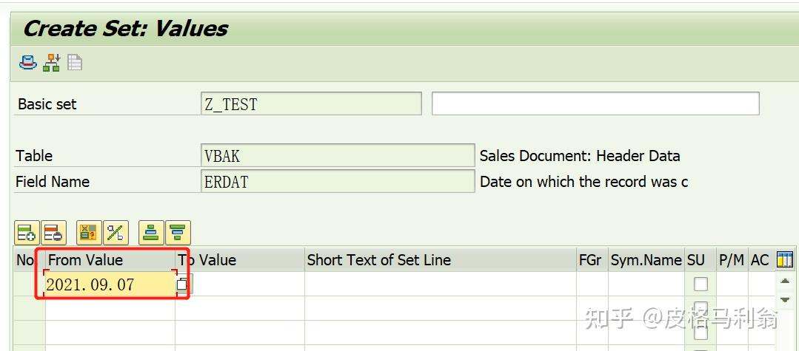Screen dimensions: 799x351
Task: Click the Sym.Name column header
Action: [646, 259]
